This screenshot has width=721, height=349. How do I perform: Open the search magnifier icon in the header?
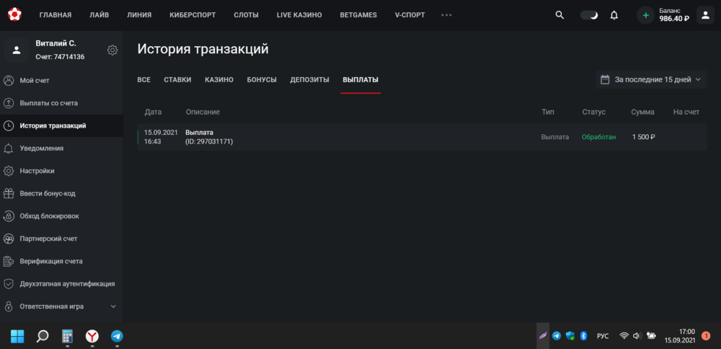559,14
